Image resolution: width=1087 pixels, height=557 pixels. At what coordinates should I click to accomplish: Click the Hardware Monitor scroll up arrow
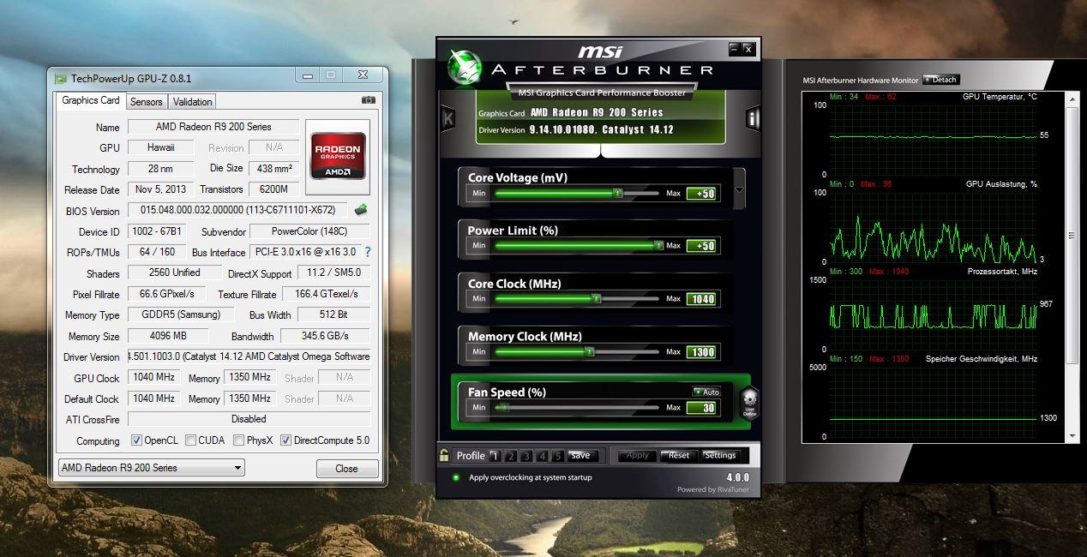[x=1072, y=98]
